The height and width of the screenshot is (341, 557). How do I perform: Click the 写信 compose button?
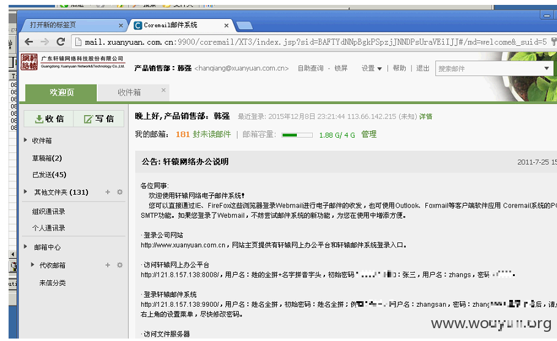tap(99, 119)
